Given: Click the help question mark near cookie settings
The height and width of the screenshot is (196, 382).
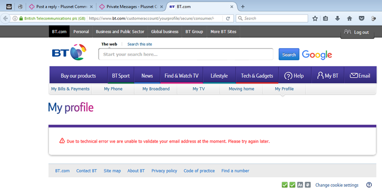Looking at the screenshot, I should (x=369, y=185).
